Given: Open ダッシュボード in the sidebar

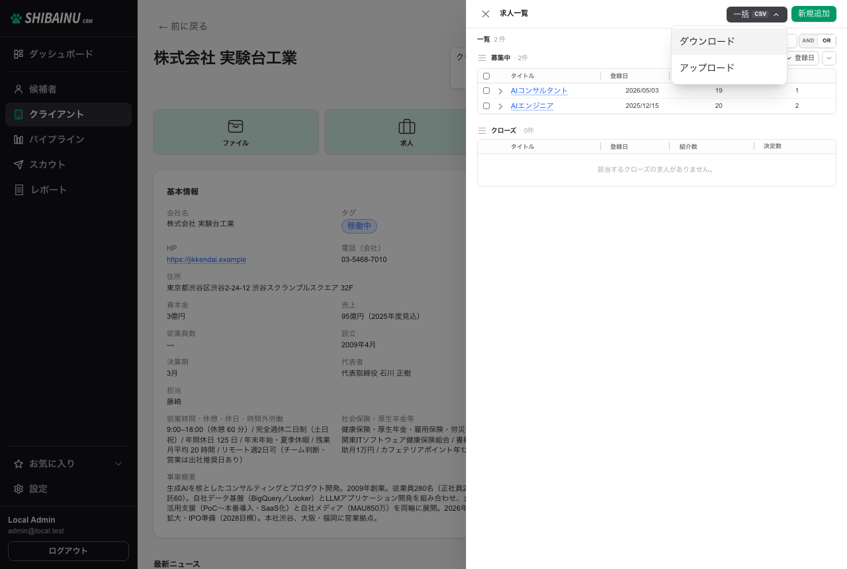Looking at the screenshot, I should tap(69, 54).
